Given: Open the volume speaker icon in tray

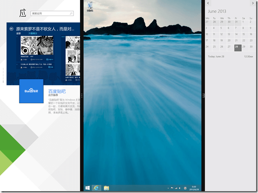Looking at the screenshot, I should [x=180, y=188].
